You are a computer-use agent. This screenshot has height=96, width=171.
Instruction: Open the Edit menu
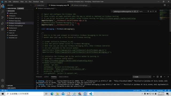click(10, 2)
